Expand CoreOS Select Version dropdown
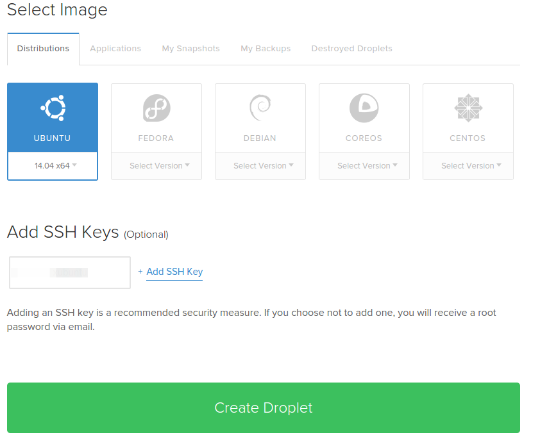This screenshot has width=540, height=437. pos(364,166)
